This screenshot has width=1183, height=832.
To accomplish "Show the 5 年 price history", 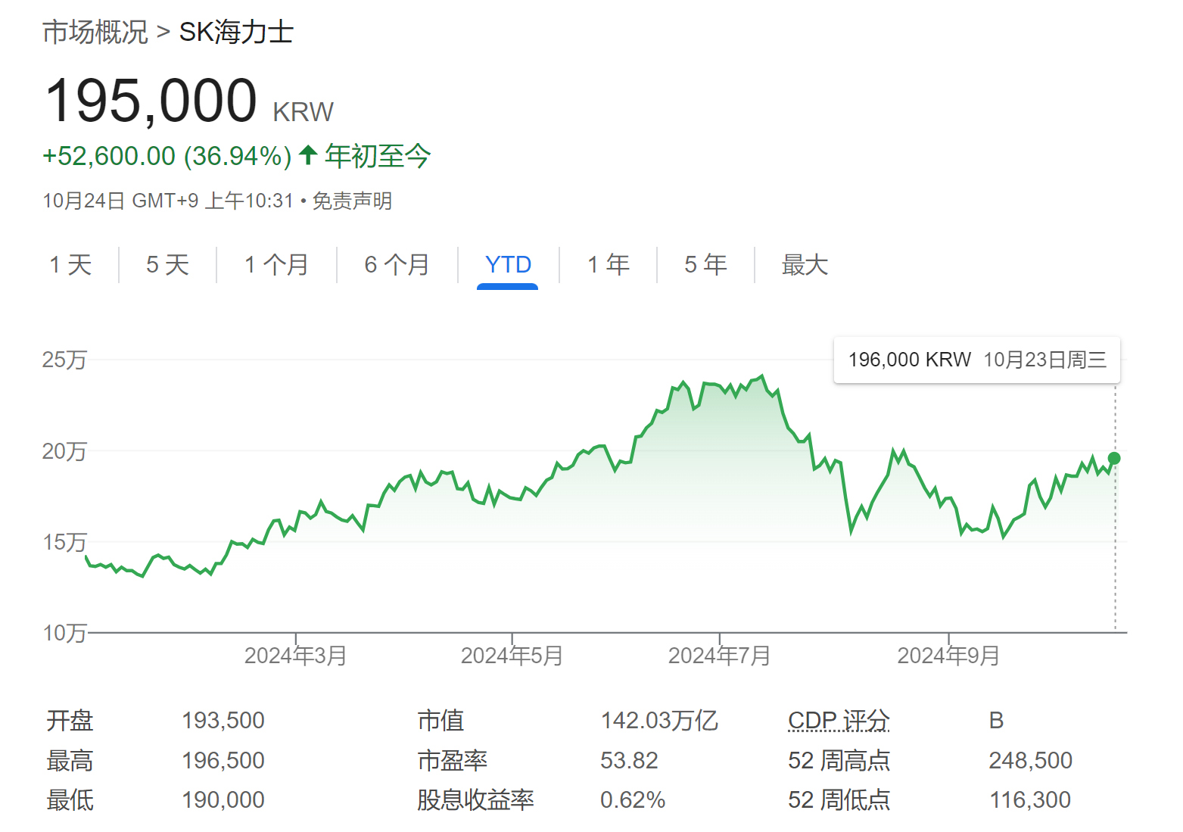I will [x=705, y=265].
